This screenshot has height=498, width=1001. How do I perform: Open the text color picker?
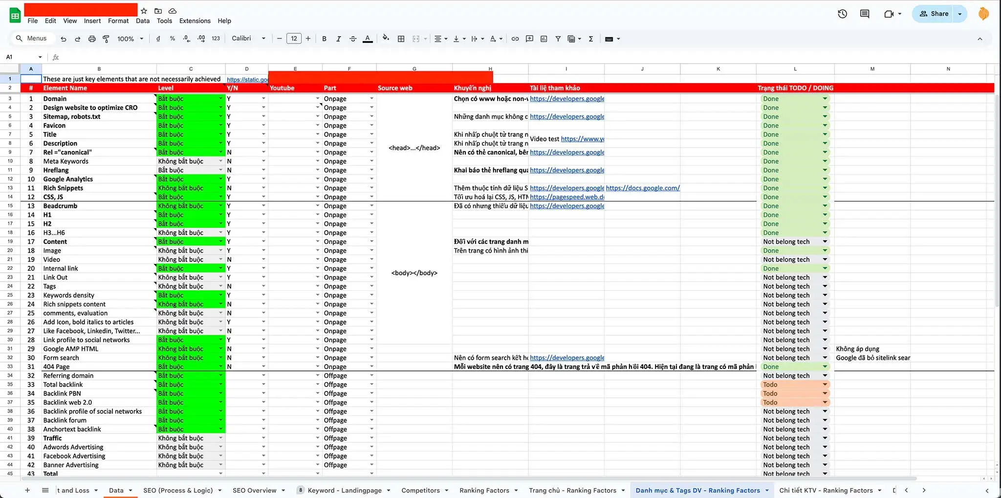[x=368, y=39]
